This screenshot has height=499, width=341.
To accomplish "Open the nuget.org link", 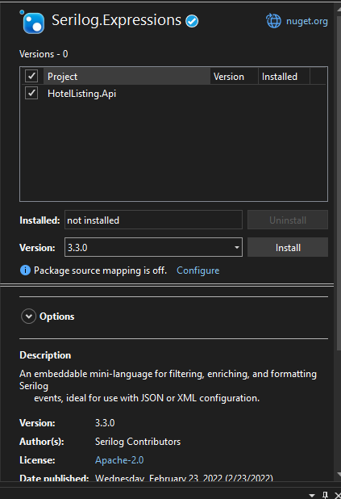I will pos(306,21).
